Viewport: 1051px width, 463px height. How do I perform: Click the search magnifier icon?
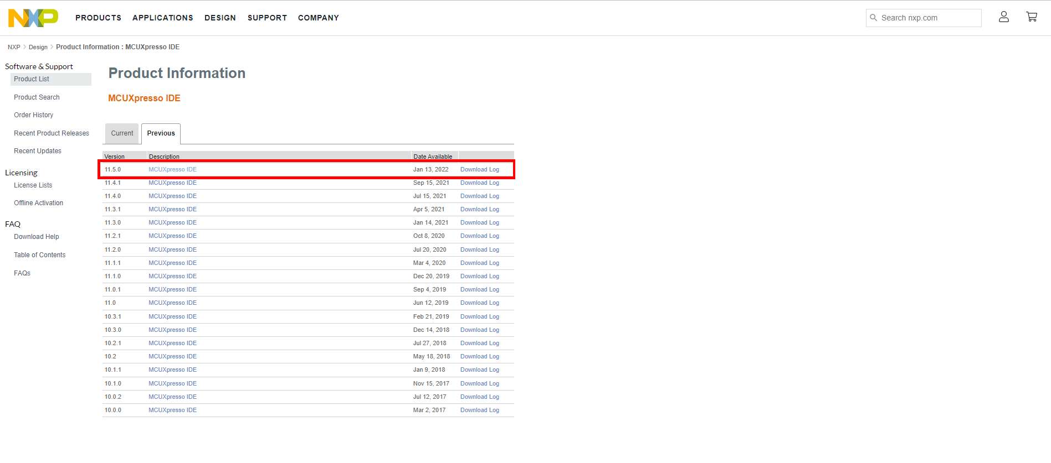874,18
